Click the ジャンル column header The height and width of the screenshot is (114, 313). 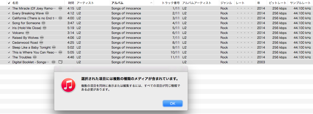coord(226,3)
